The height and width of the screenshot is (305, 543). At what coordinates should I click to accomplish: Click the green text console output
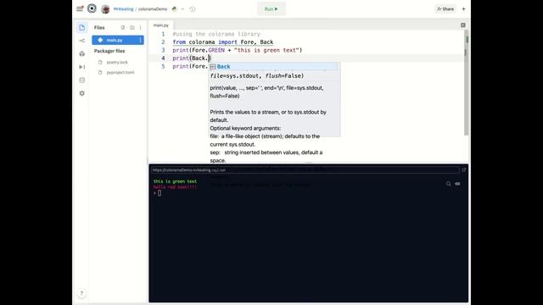pyautogui.click(x=175, y=181)
